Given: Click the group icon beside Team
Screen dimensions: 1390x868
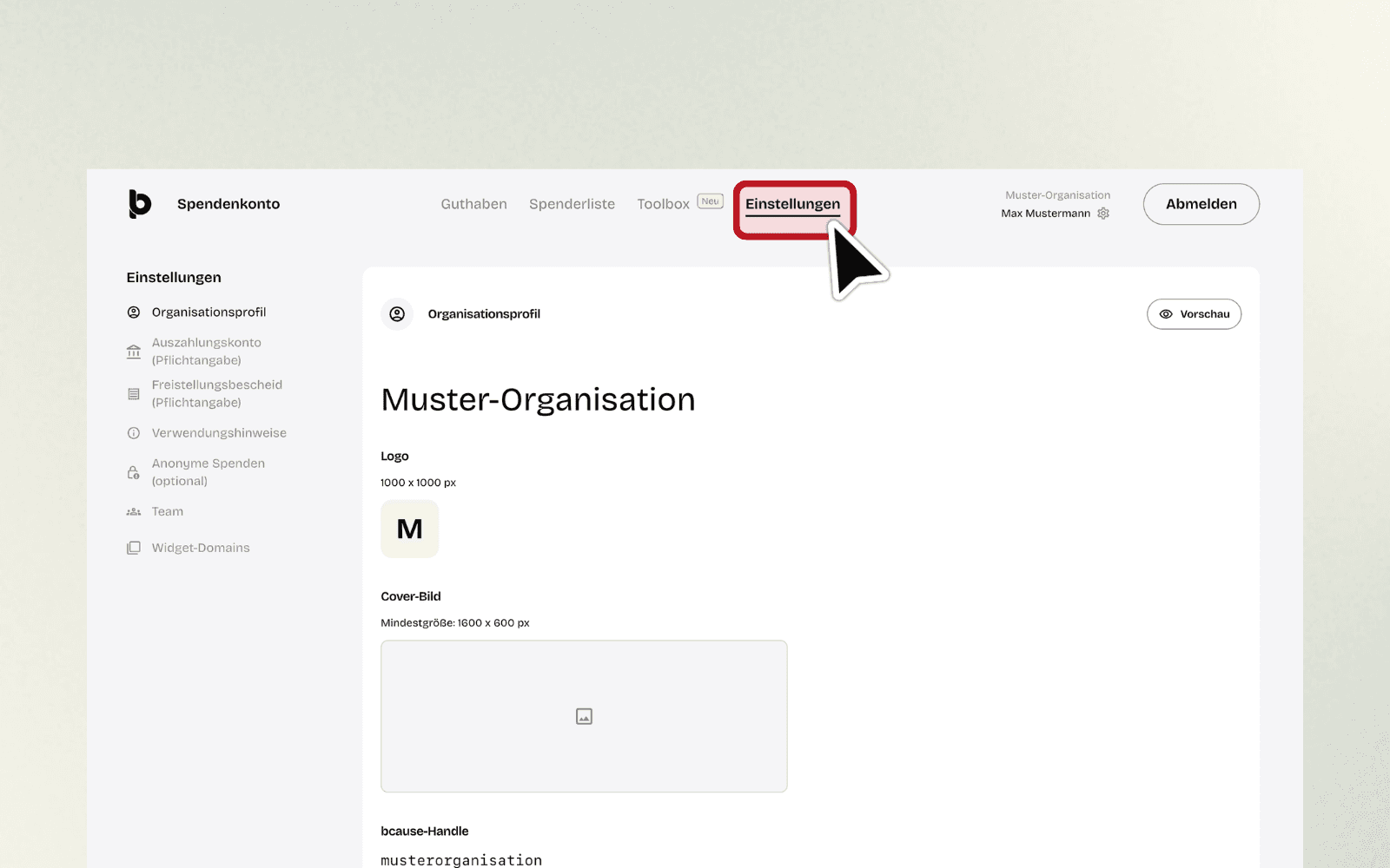Looking at the screenshot, I should [134, 512].
